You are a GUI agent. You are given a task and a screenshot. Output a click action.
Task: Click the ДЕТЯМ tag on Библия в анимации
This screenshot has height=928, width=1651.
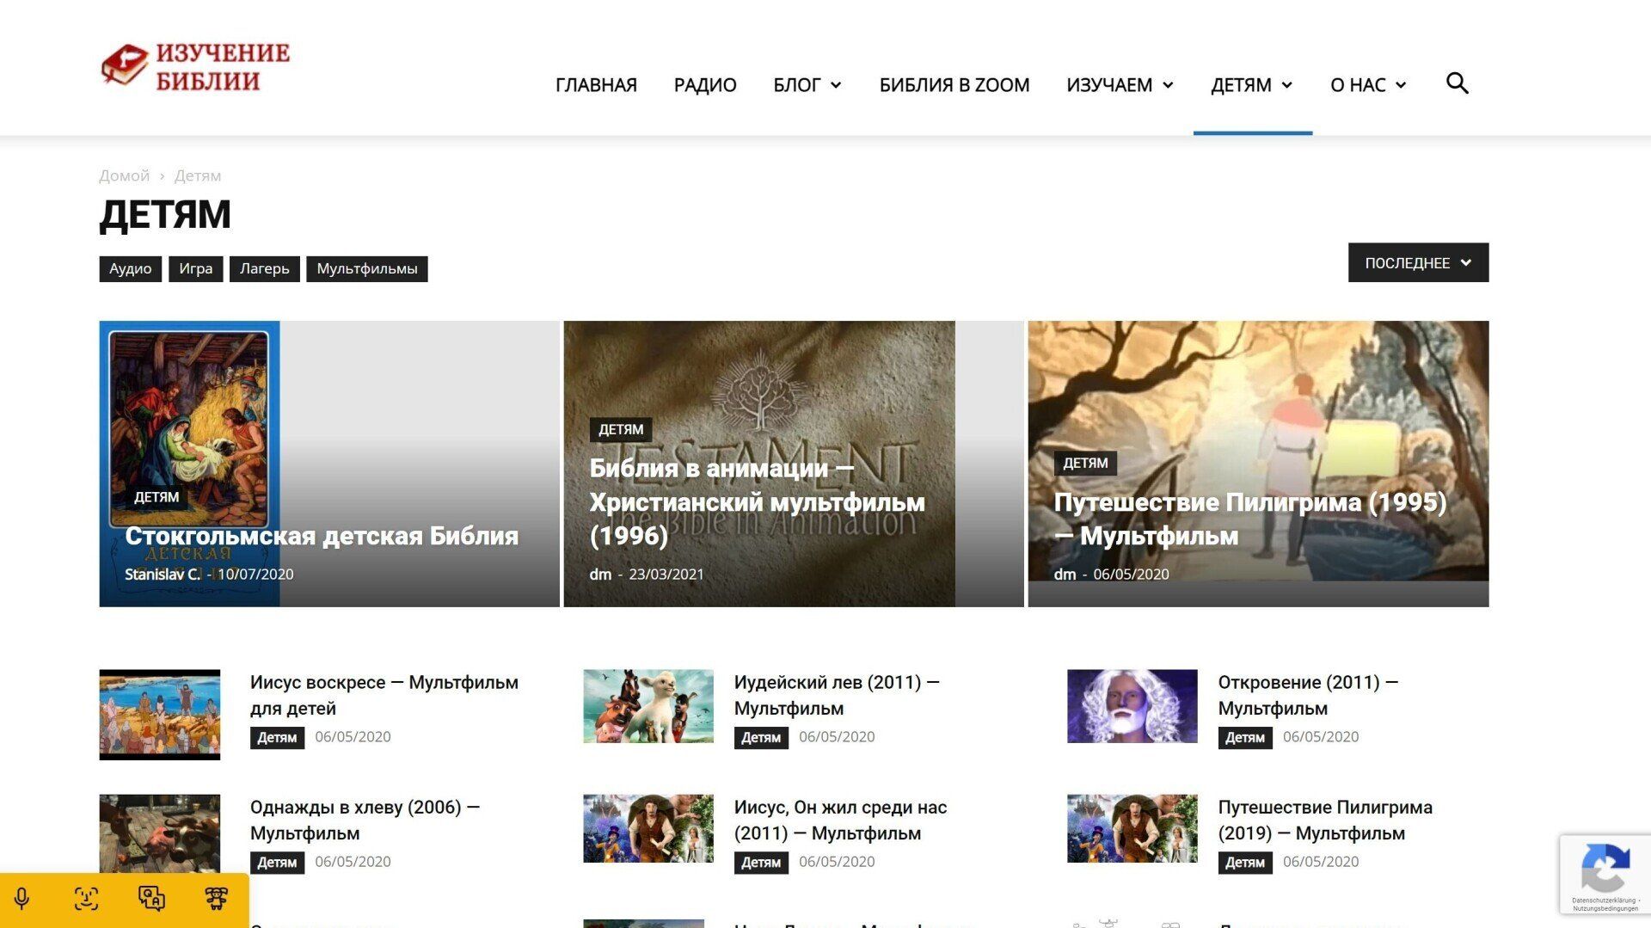[621, 429]
